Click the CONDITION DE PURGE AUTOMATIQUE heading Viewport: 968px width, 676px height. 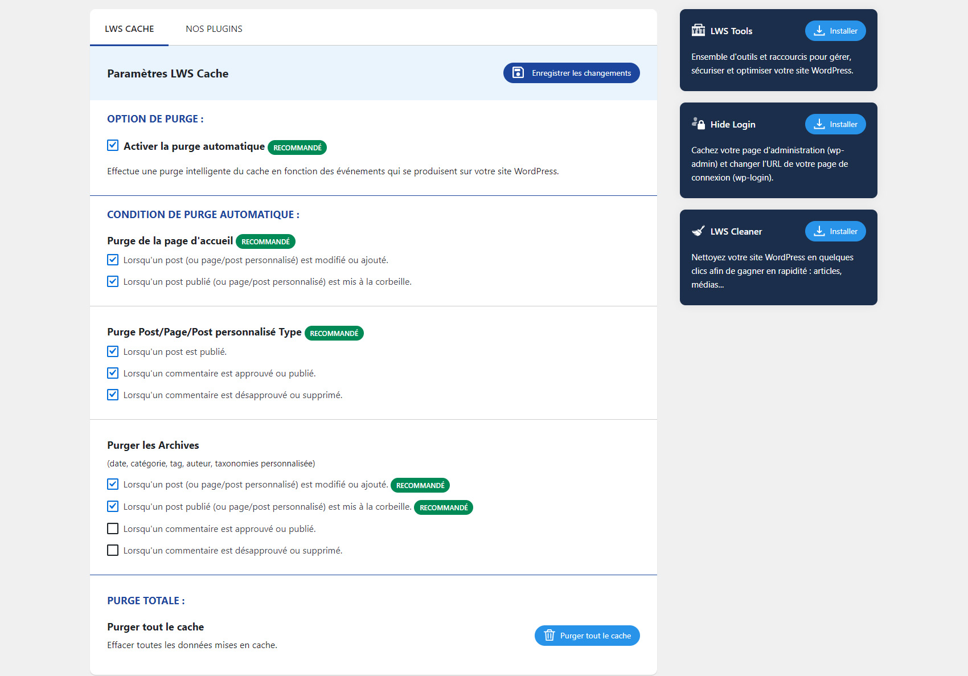[203, 214]
